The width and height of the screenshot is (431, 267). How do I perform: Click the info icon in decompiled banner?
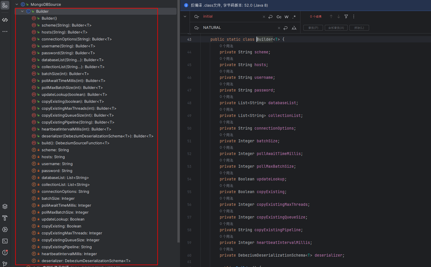pos(186,5)
